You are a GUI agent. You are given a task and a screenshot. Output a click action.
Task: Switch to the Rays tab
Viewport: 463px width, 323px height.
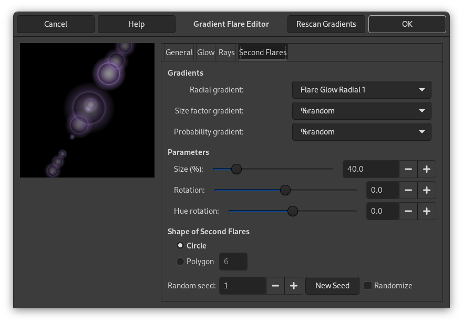click(x=227, y=52)
